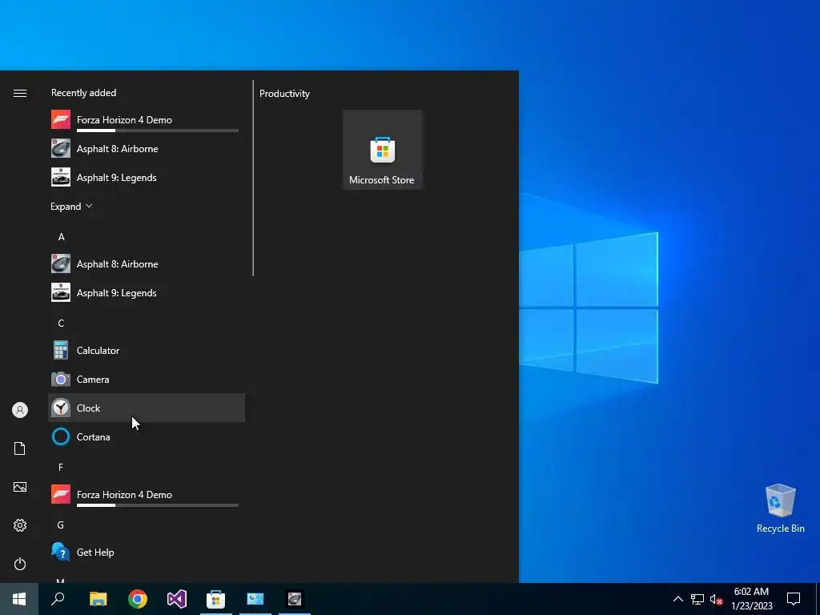
Task: Launch Forza Horizon 4 Demo under Recently added
Action: pos(147,120)
